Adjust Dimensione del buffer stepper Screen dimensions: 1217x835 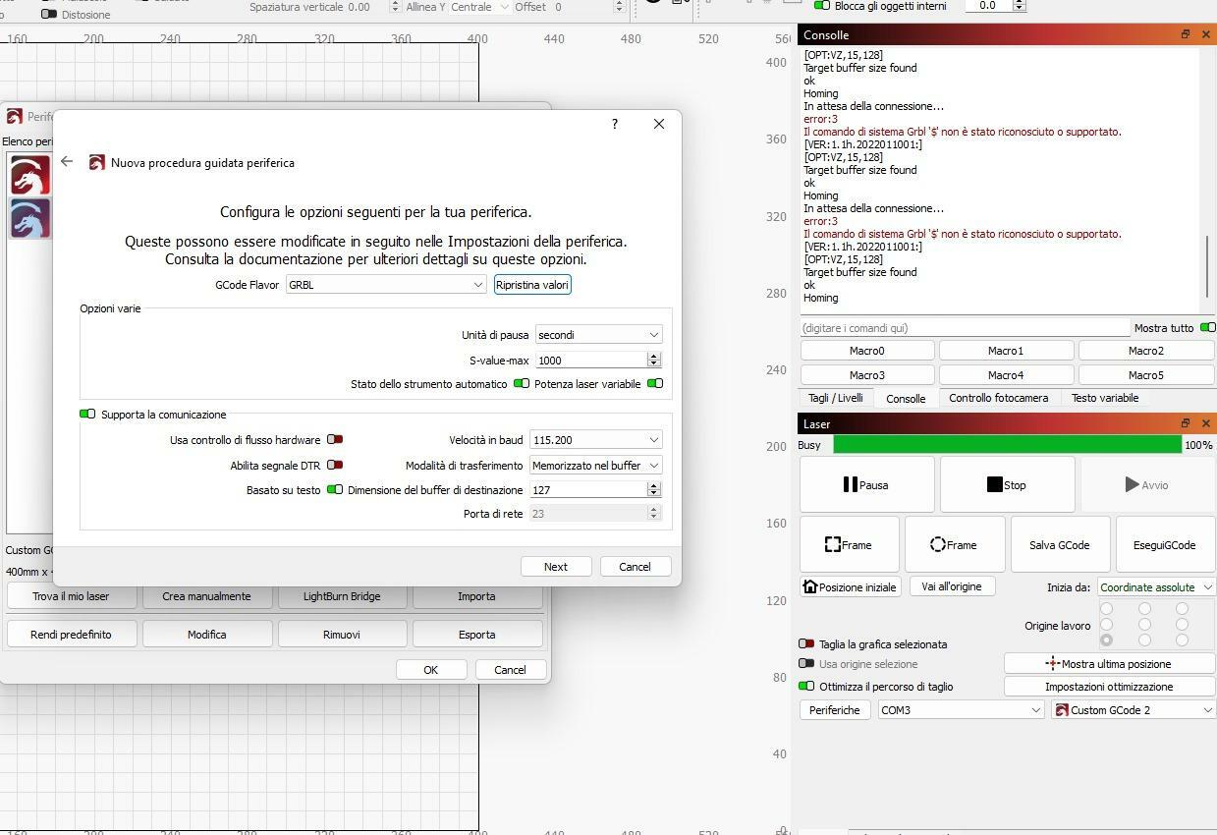pos(653,489)
